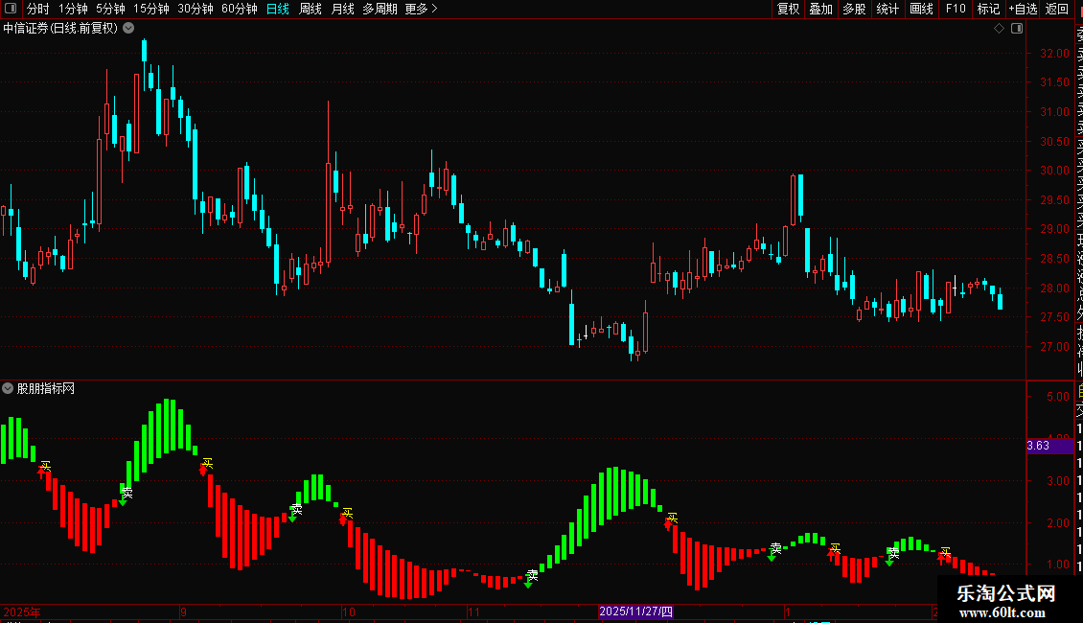Switch to 分时 intraday view
1083x623 pixels.
coord(38,9)
